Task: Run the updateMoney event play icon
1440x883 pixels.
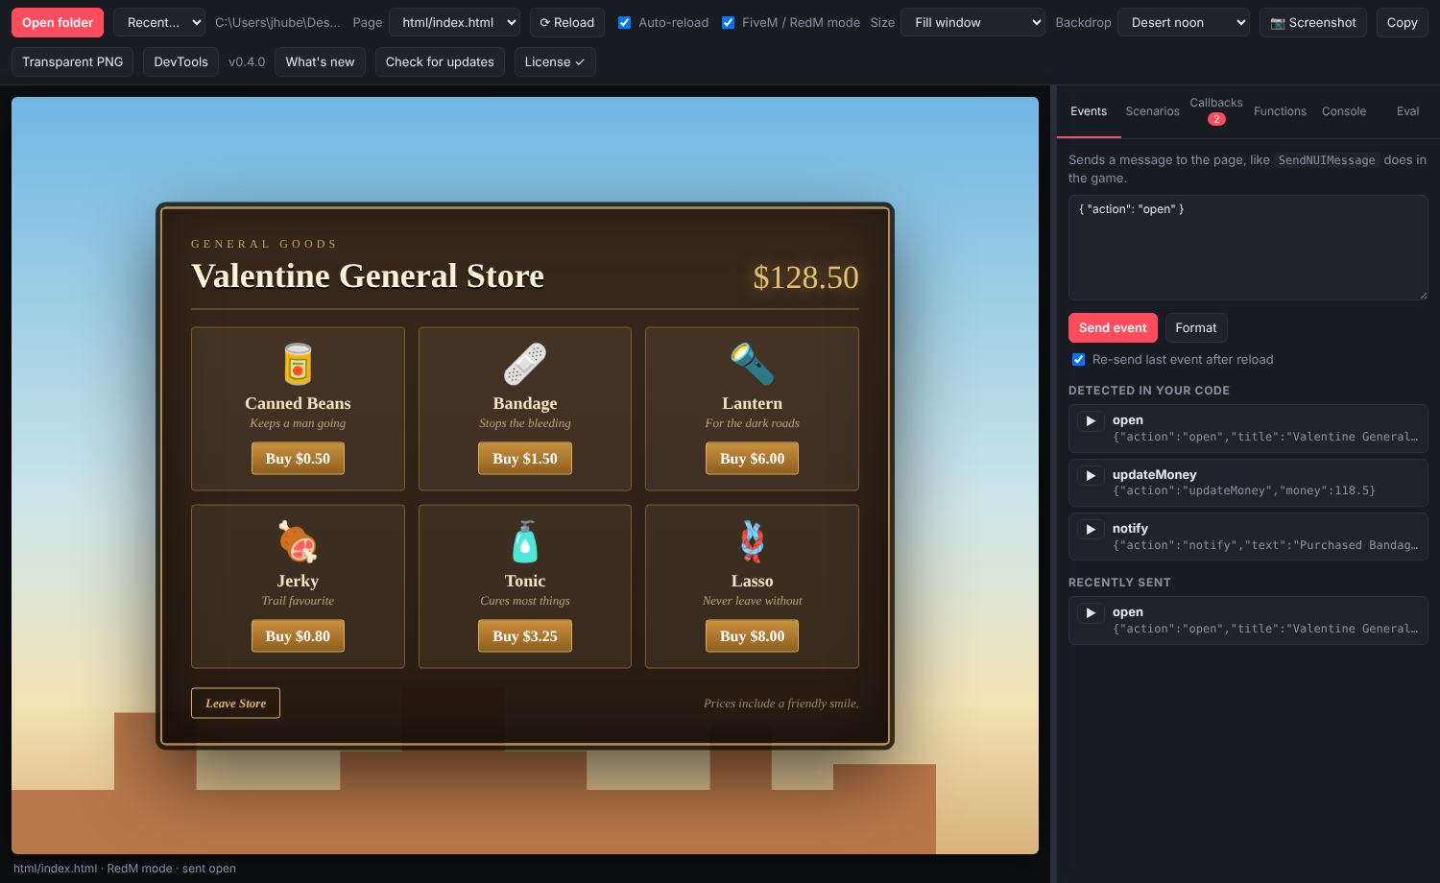Action: [x=1091, y=476]
